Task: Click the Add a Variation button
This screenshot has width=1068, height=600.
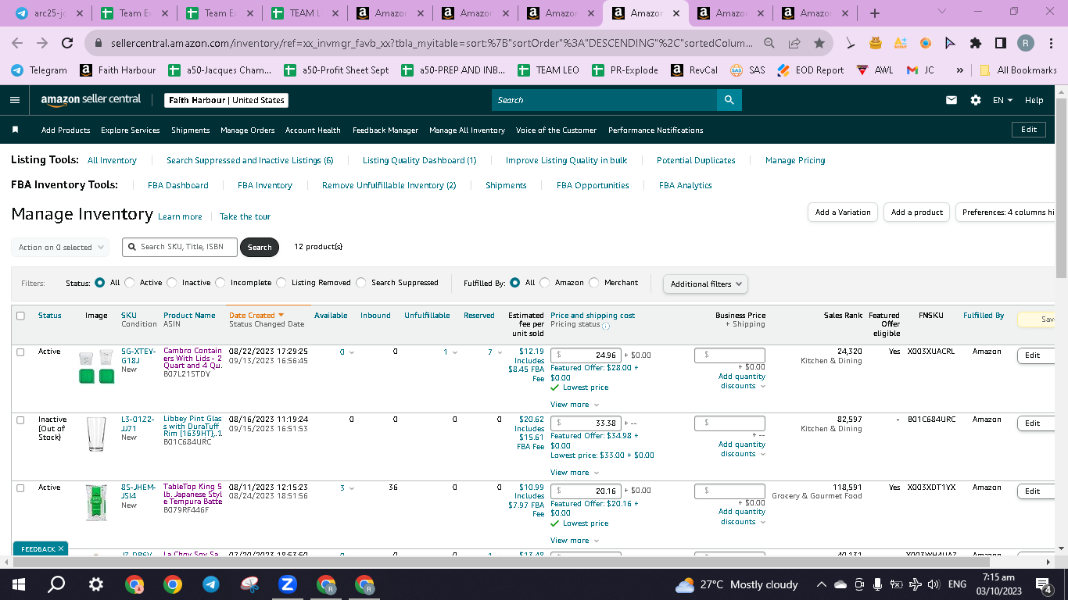Action: 843,212
